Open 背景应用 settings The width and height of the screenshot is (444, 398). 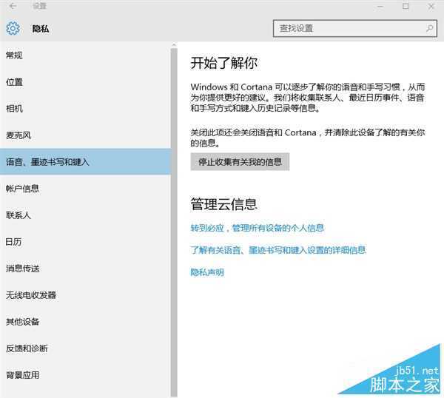(86, 375)
